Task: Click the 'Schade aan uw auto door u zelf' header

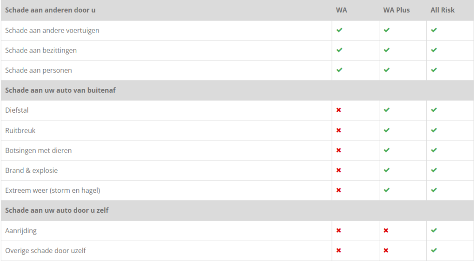Action: tap(57, 210)
